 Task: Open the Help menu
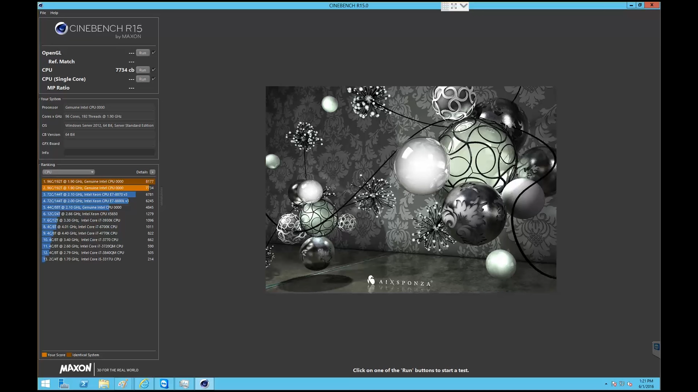pyautogui.click(x=54, y=13)
